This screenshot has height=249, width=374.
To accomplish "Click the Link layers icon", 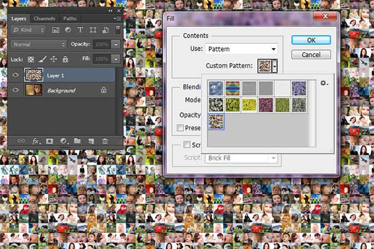I will [x=21, y=141].
